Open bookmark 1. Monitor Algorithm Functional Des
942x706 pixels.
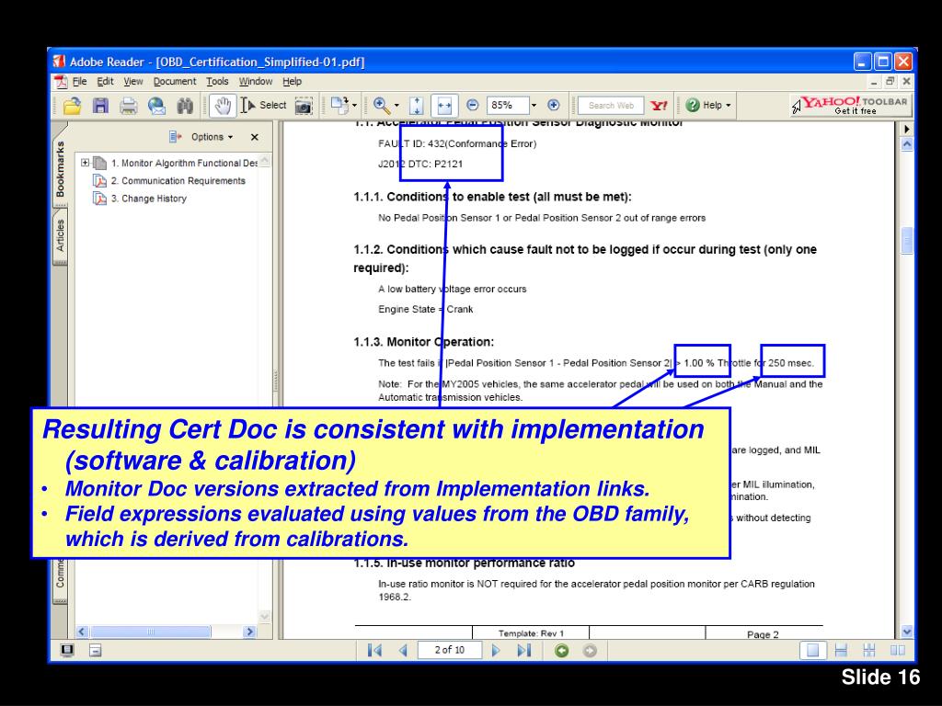[x=183, y=164]
